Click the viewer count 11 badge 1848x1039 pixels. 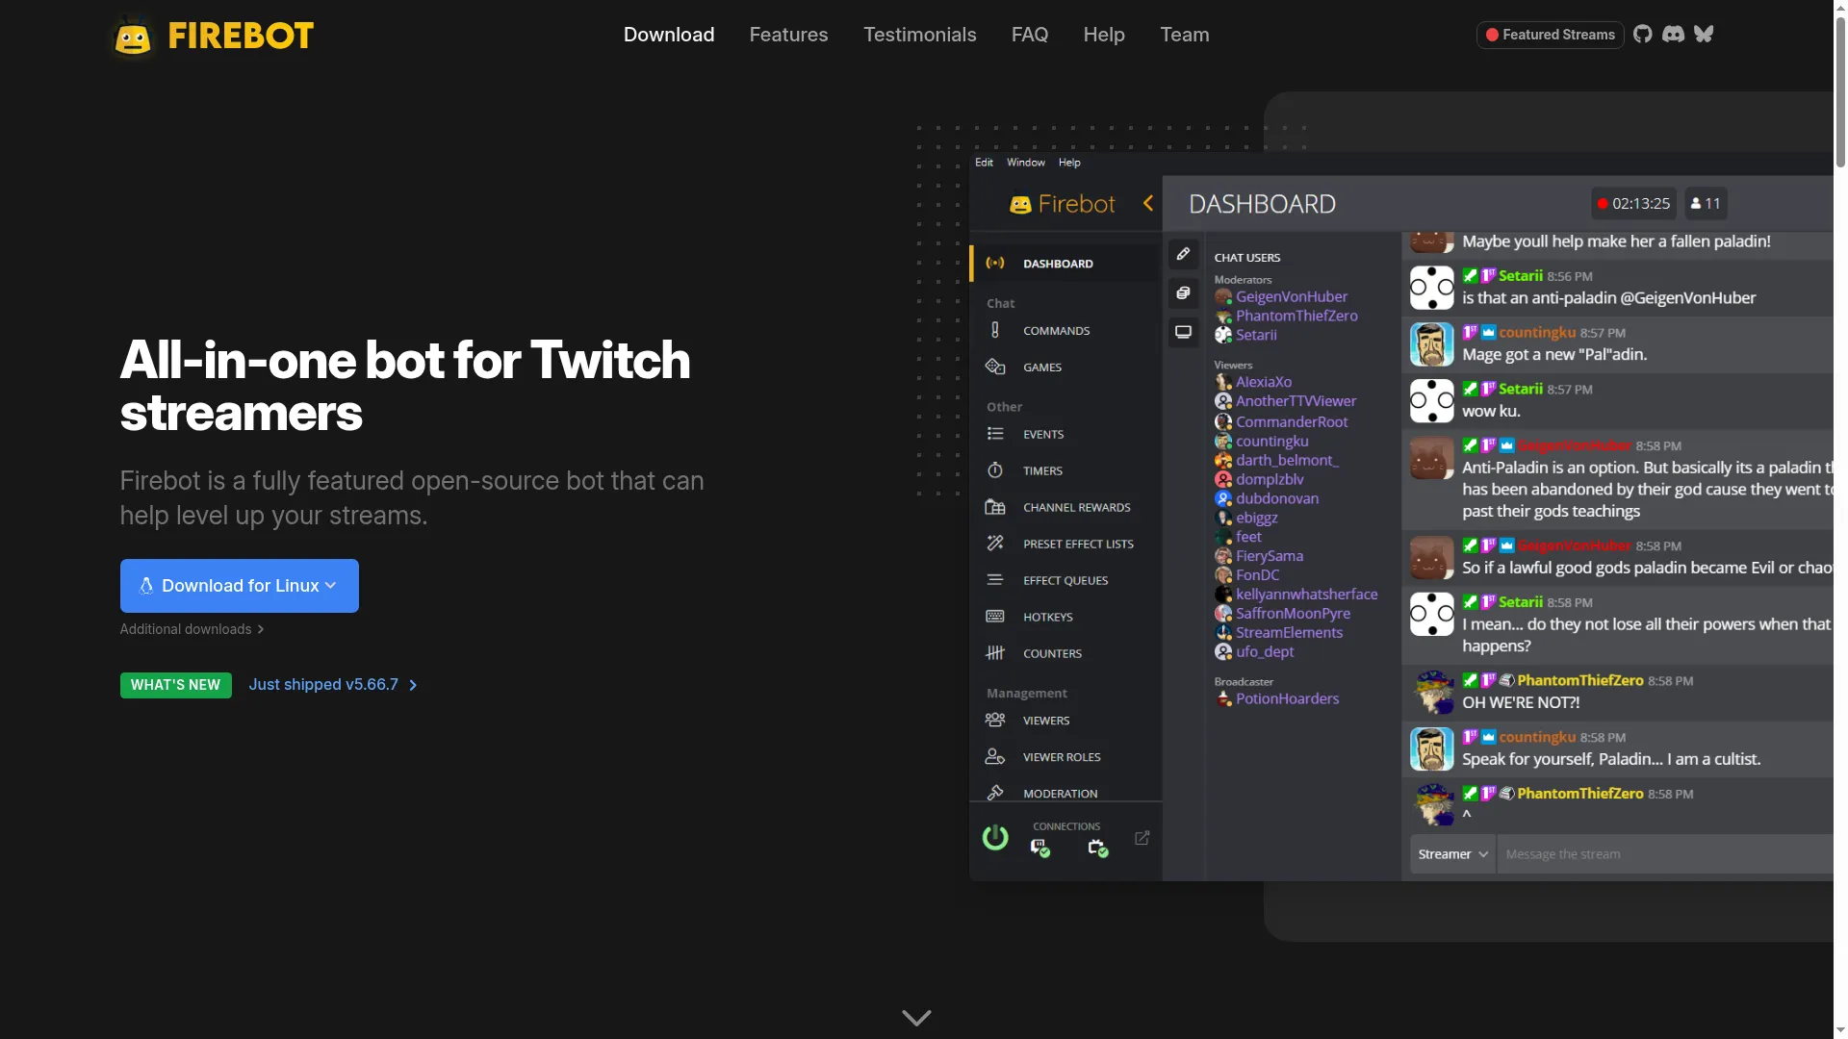pos(1706,204)
